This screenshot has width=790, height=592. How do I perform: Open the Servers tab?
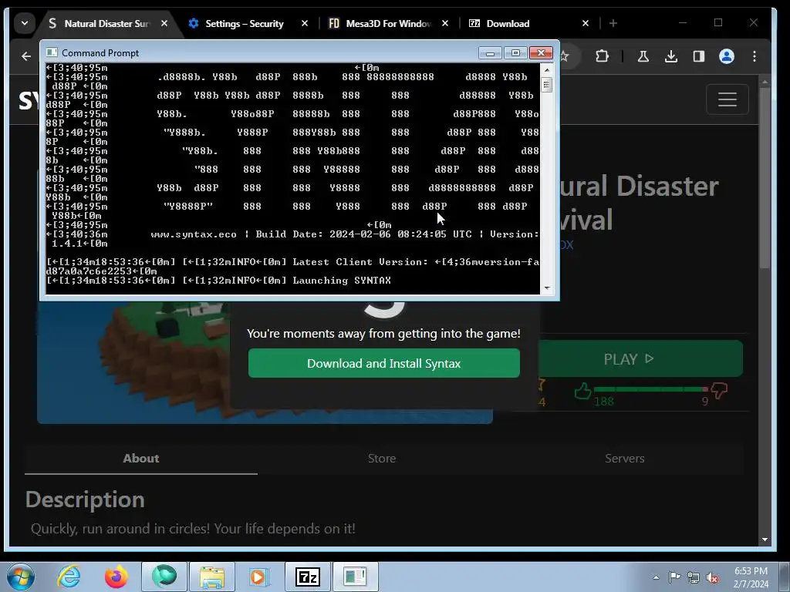tap(625, 458)
